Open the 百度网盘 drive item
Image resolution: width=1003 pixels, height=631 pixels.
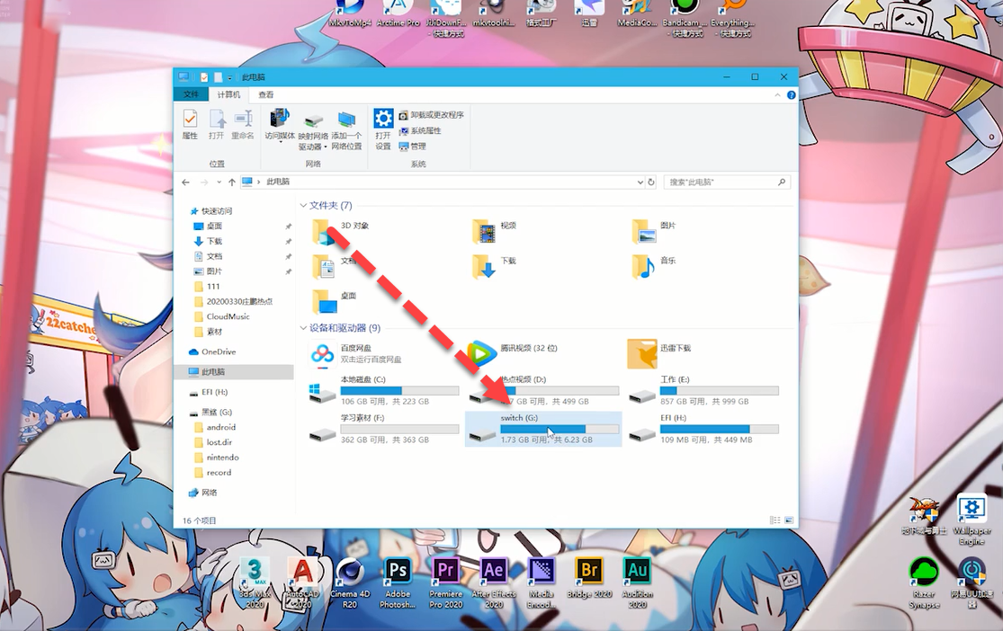pyautogui.click(x=356, y=353)
